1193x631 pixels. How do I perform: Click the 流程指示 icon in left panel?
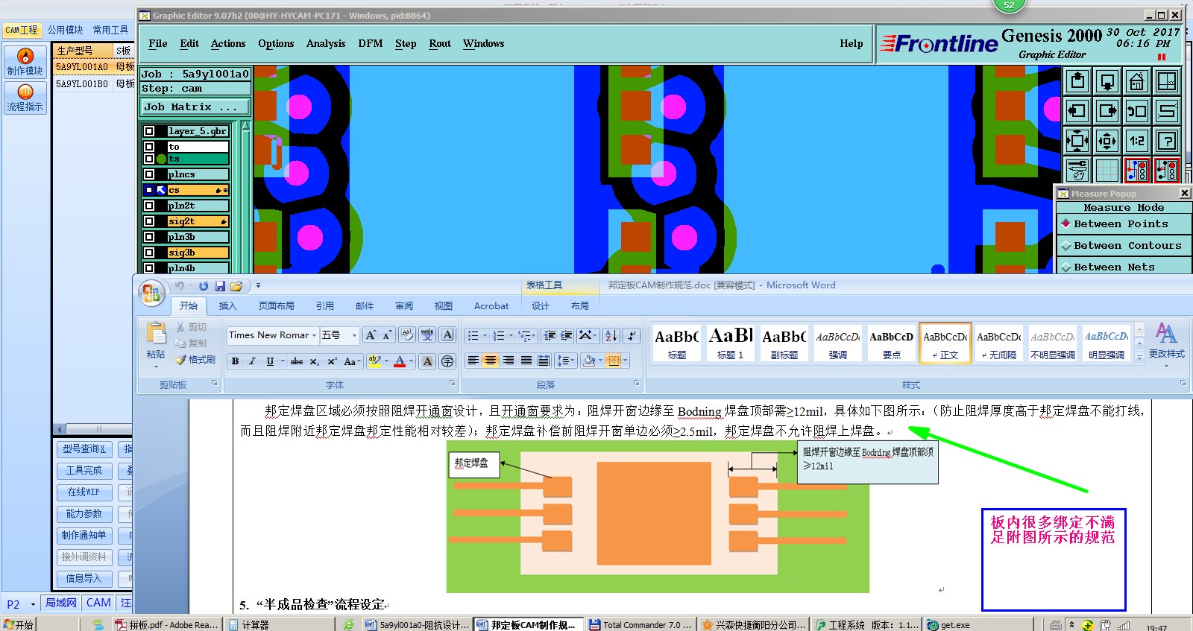click(x=25, y=98)
